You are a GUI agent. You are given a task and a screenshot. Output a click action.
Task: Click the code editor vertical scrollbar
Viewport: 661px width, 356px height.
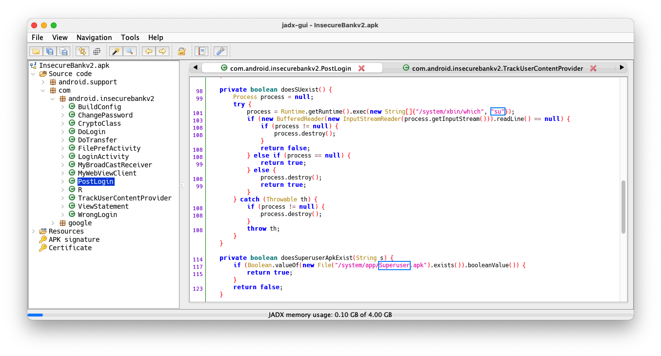[623, 207]
